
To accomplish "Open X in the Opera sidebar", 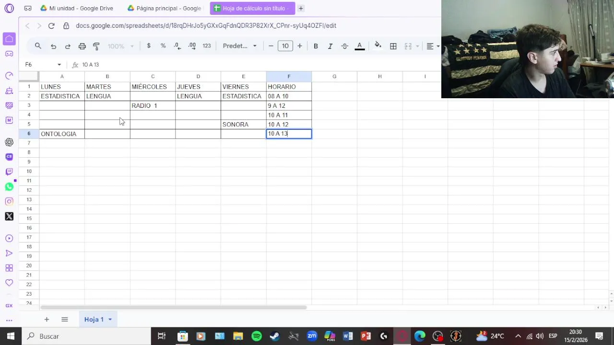I will [x=9, y=216].
